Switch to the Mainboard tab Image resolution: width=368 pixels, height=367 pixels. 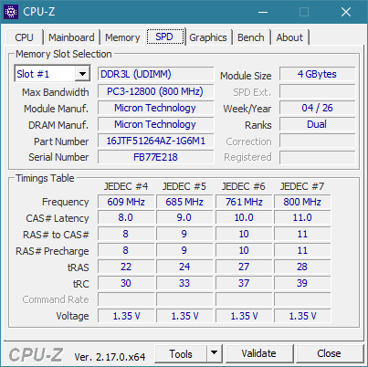[71, 37]
